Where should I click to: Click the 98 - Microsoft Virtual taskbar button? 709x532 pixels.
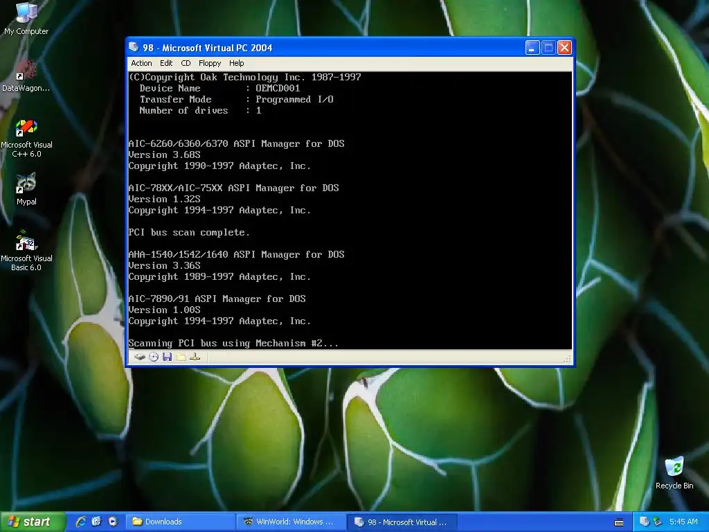[x=402, y=522]
